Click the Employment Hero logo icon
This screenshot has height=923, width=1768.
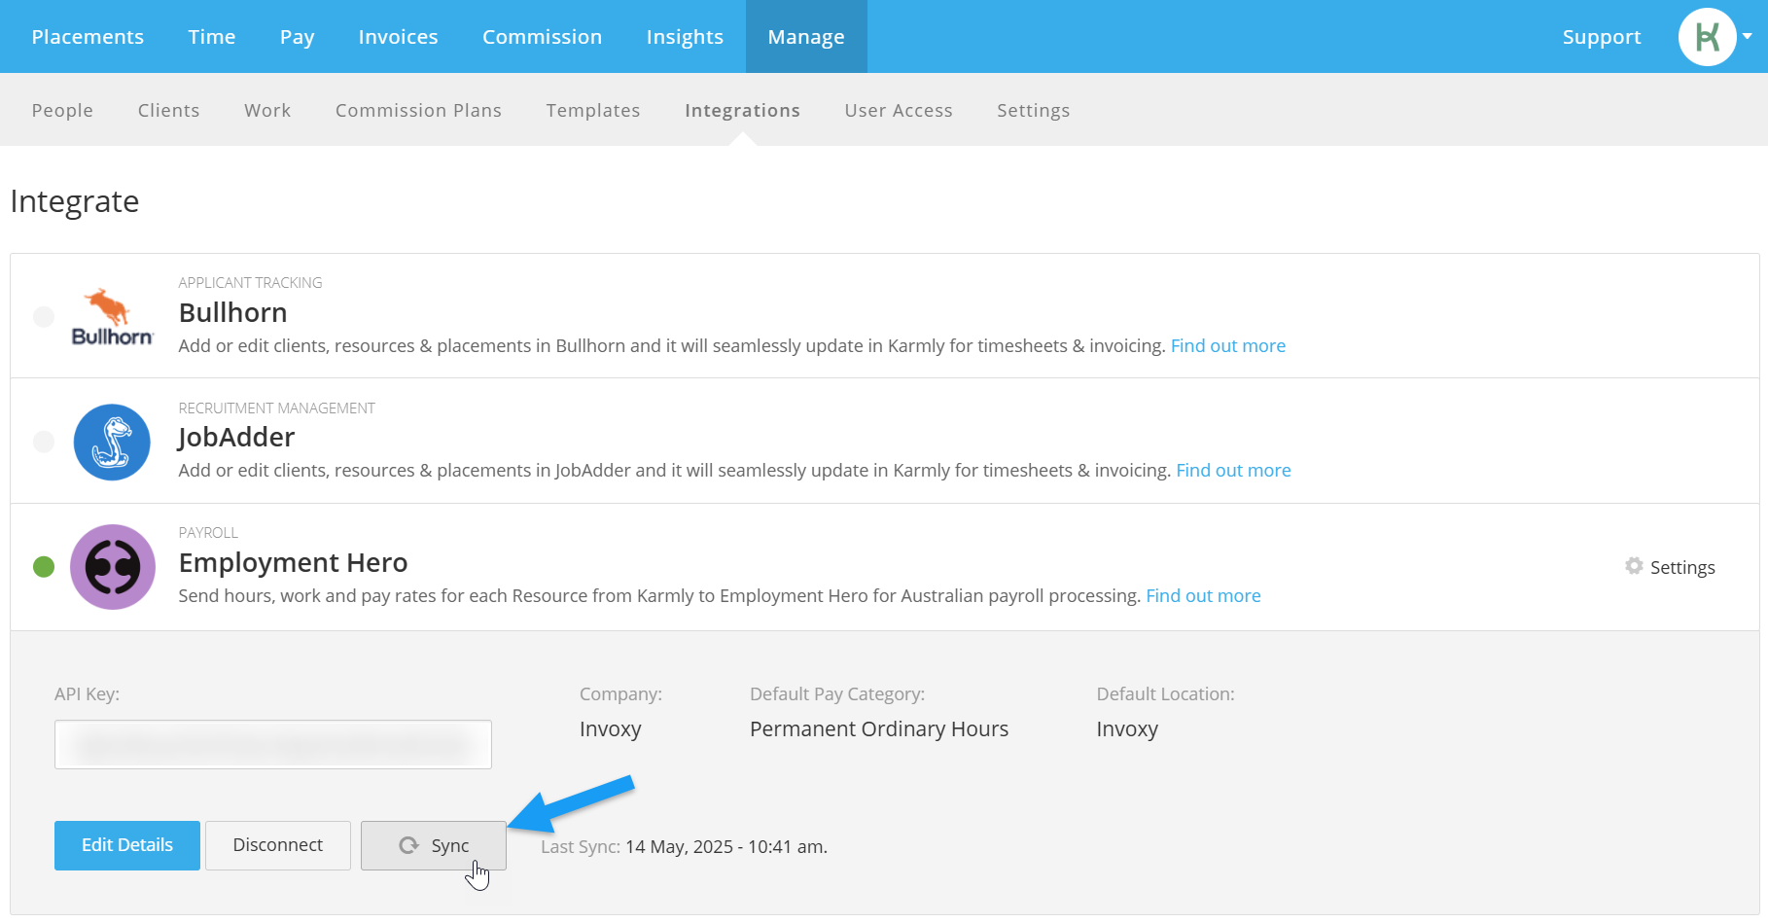(x=113, y=567)
